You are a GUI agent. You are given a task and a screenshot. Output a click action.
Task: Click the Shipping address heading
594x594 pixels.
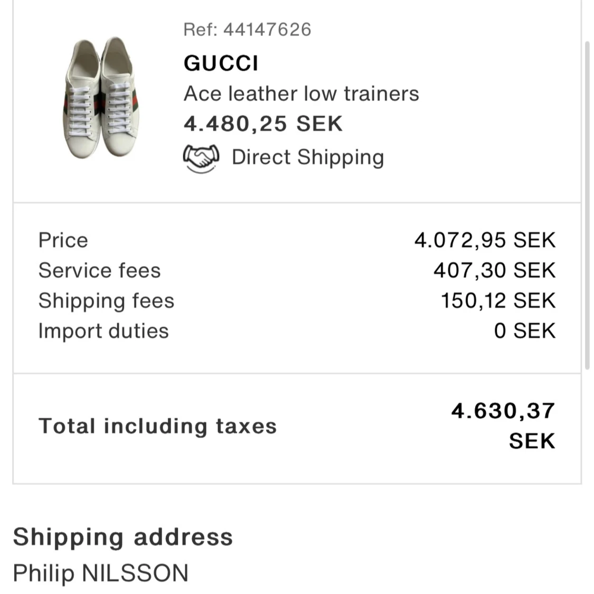coord(124,536)
